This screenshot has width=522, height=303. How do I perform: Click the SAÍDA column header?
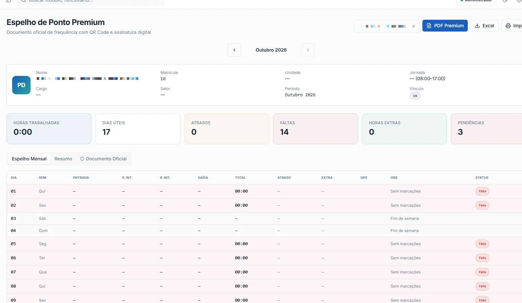pyautogui.click(x=203, y=177)
